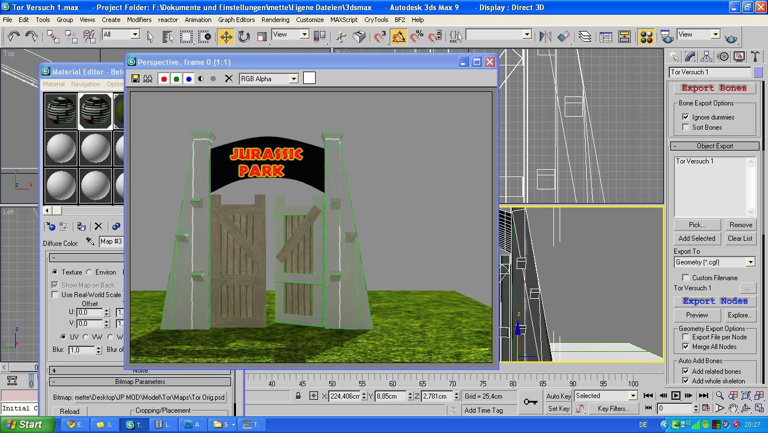Open Select by Name list tool
The image size is (768, 433).
[168, 37]
